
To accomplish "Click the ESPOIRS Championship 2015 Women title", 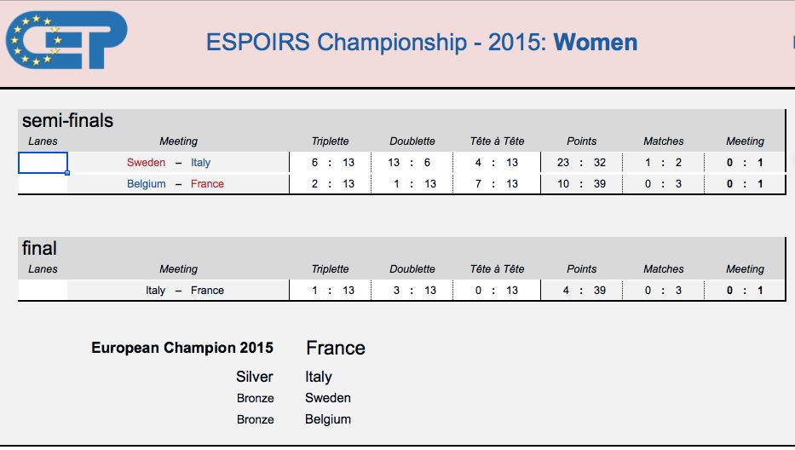I will (x=421, y=42).
